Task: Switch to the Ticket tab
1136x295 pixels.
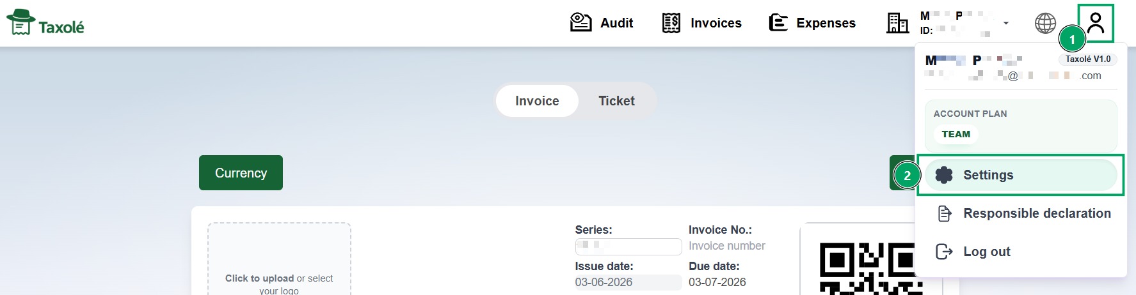Action: click(616, 101)
